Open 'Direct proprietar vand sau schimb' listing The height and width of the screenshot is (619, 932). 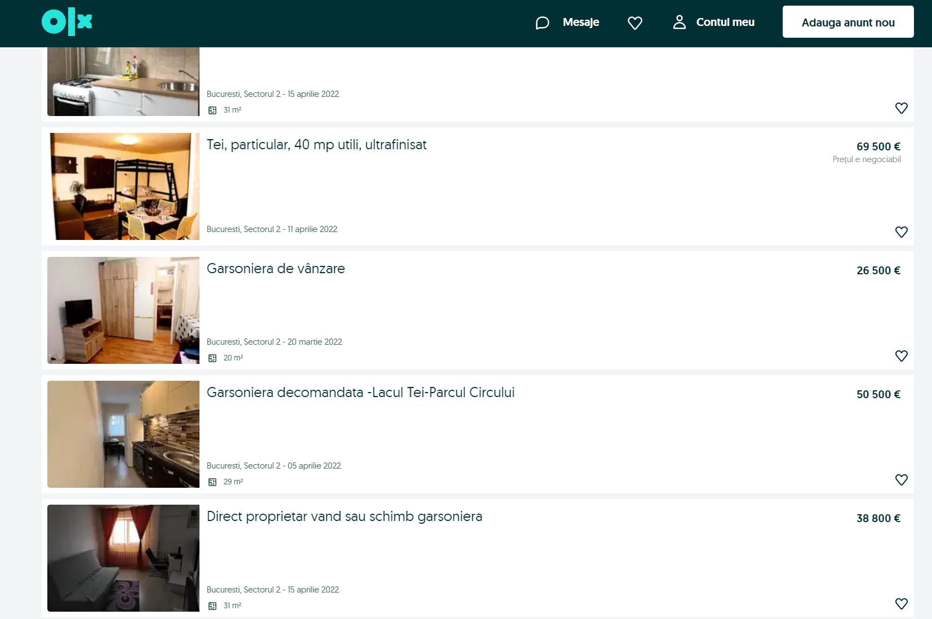tap(344, 516)
